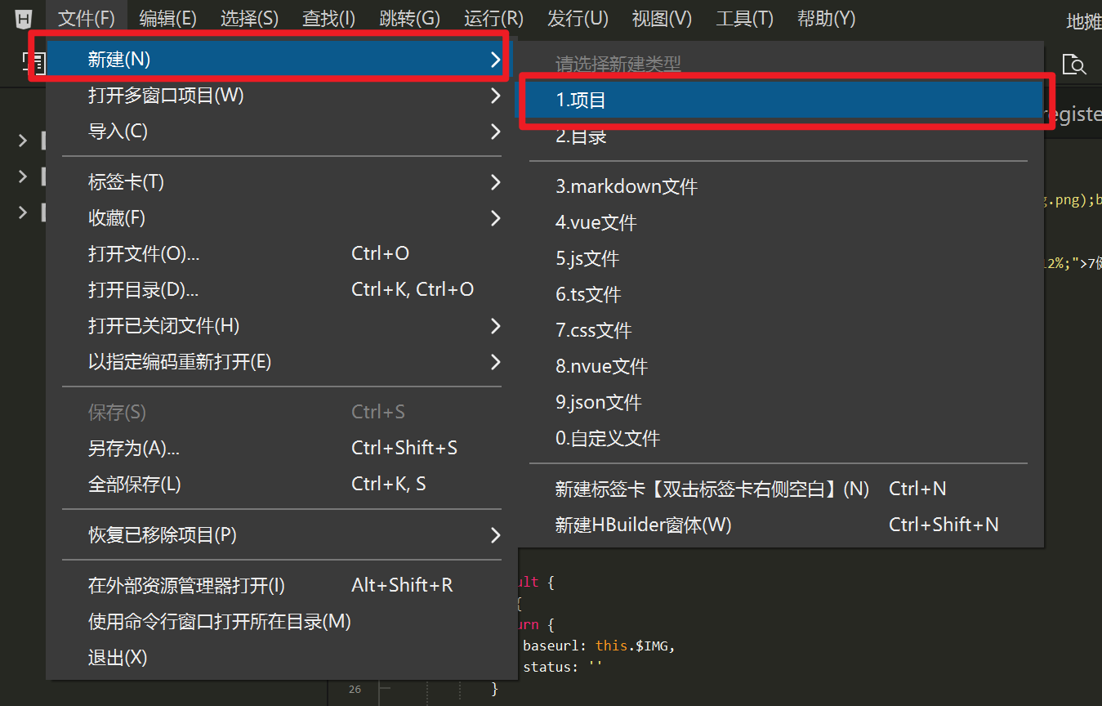The image size is (1102, 706).
Task: Choose 打开多窗口项目(W) entry
Action: coord(282,96)
